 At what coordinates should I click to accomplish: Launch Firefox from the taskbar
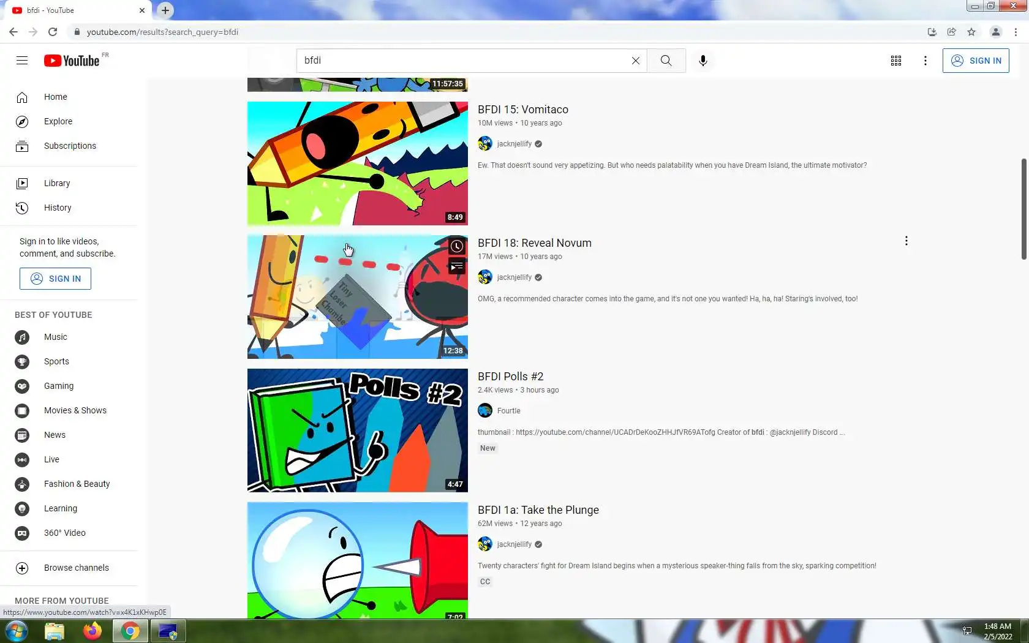[92, 631]
